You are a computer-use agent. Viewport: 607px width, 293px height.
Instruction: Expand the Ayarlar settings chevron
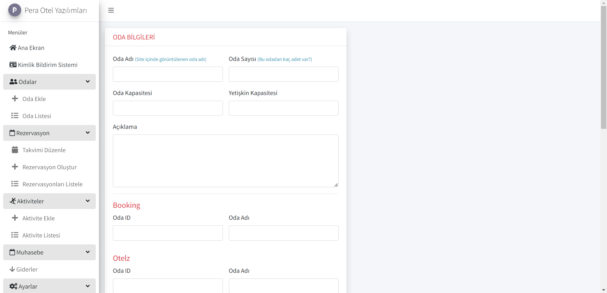point(88,286)
